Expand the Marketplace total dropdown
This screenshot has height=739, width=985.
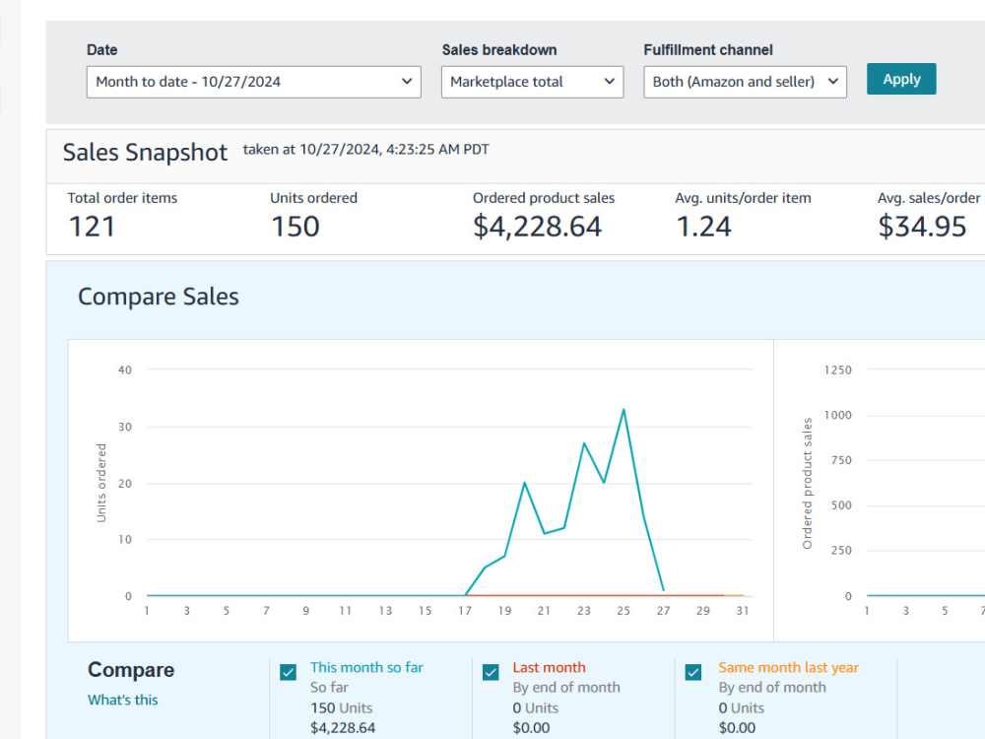tap(532, 82)
